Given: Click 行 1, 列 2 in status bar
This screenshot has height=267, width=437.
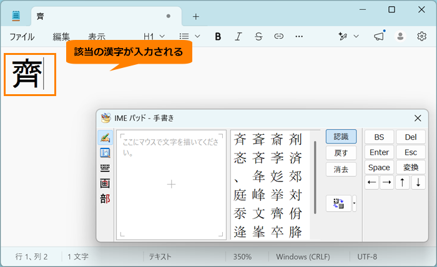Looking at the screenshot, I should click(31, 256).
